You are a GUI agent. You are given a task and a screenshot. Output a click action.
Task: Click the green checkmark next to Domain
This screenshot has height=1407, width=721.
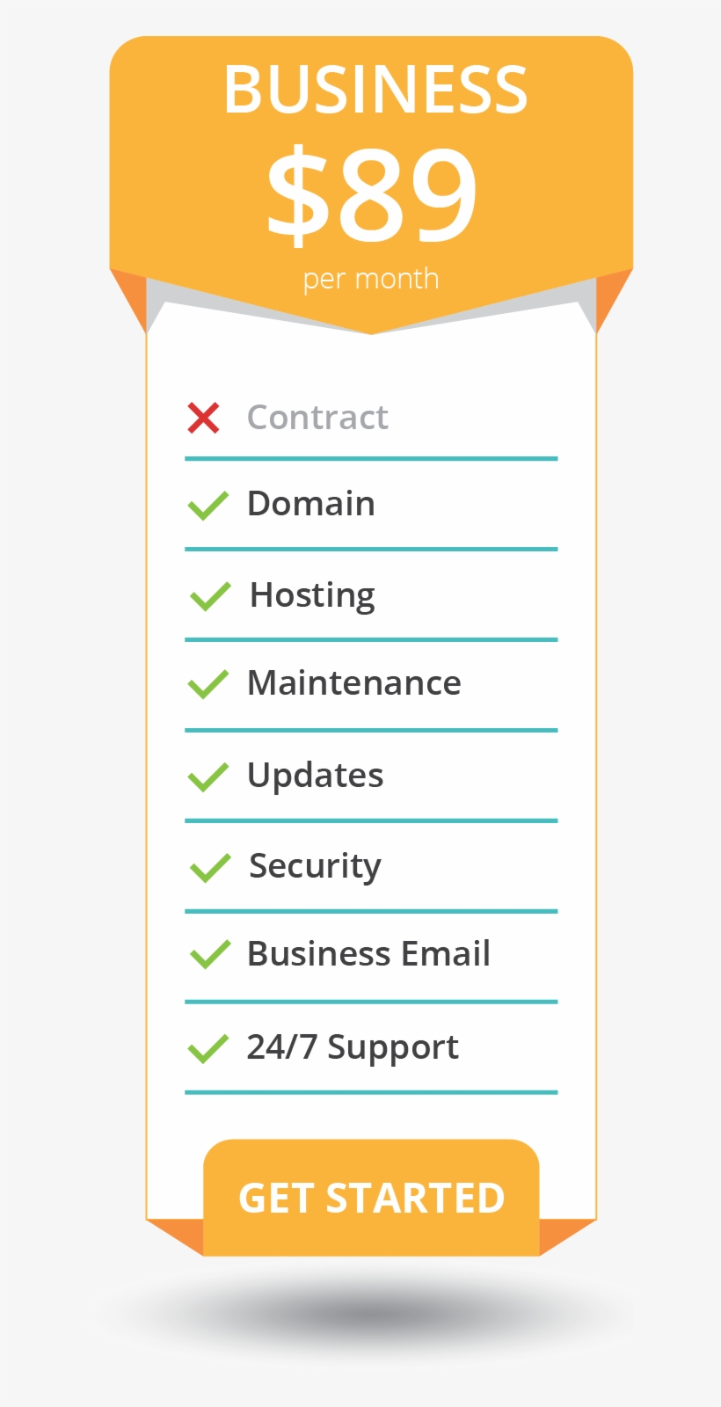pyautogui.click(x=208, y=505)
